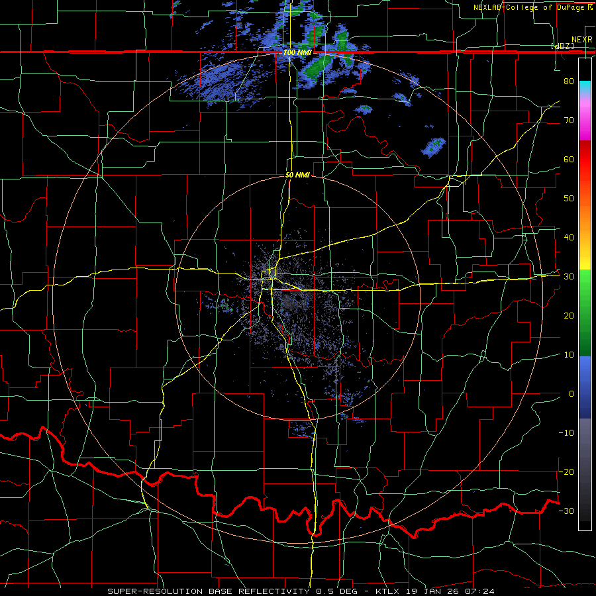Viewport: 596px width, 596px height.
Task: Select the 20 value on the dBZ scale
Action: point(569,315)
